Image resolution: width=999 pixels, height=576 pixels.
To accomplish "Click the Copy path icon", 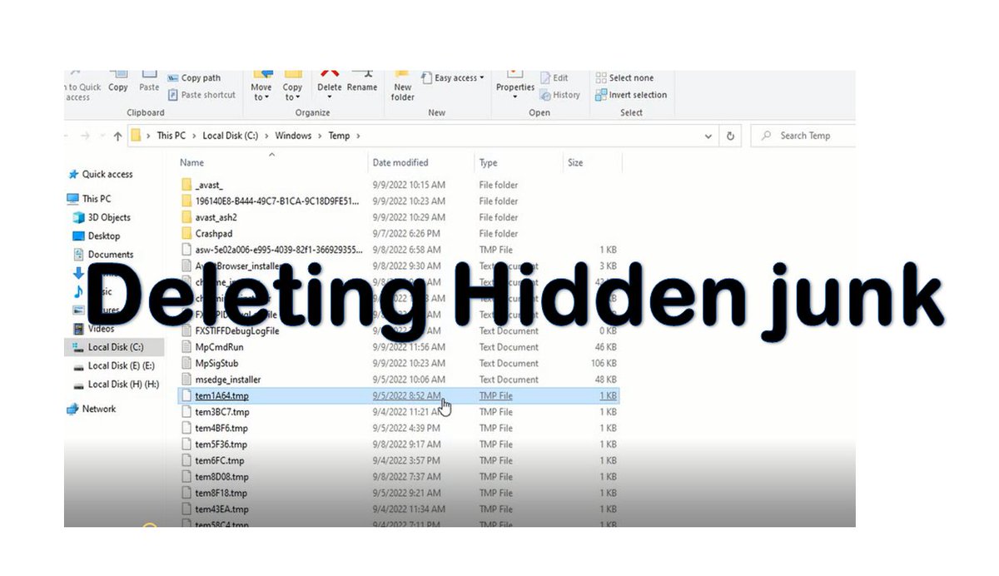I will click(195, 77).
